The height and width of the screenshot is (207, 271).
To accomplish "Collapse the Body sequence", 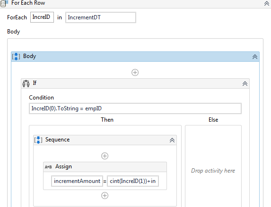I will (x=255, y=57).
